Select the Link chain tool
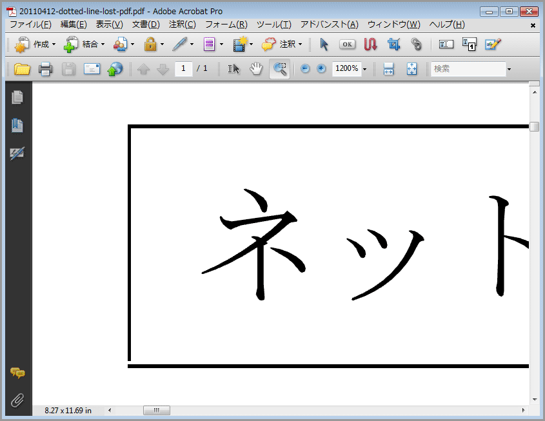This screenshot has width=545, height=421. [x=417, y=44]
